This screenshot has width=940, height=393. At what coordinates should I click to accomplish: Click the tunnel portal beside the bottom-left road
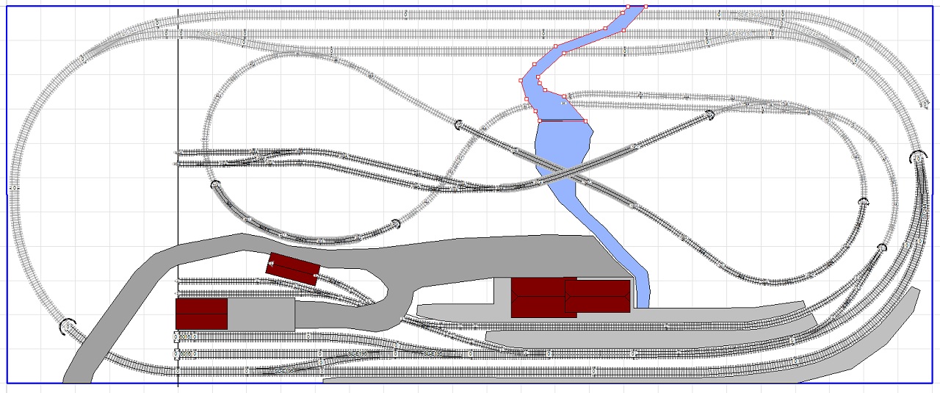tap(68, 325)
